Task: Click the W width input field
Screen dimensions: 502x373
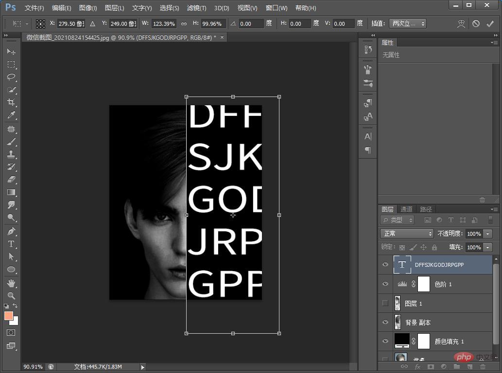Action: click(164, 23)
